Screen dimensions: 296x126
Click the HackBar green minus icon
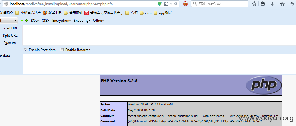pos(22,21)
